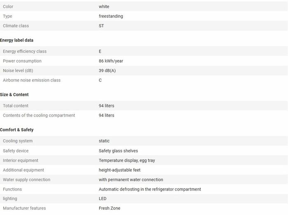The width and height of the screenshot is (288, 215).
Task: Select the Automatic defrosting in the refrigerator compartment text
Action: [150, 189]
